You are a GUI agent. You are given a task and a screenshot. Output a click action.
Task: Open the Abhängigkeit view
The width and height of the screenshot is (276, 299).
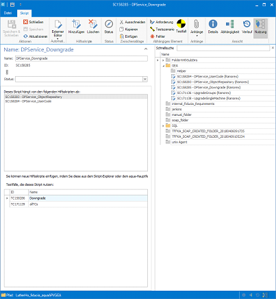[229, 27]
